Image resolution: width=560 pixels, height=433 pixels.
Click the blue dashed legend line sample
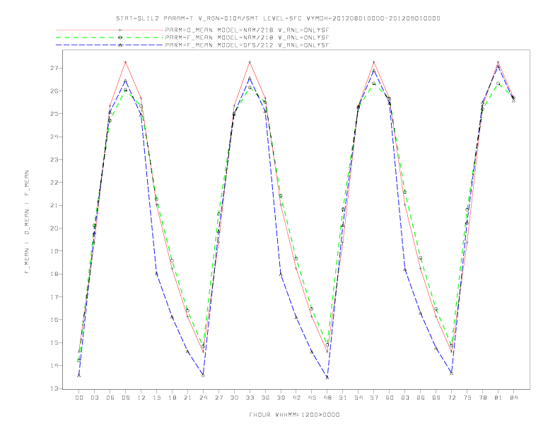click(110, 45)
